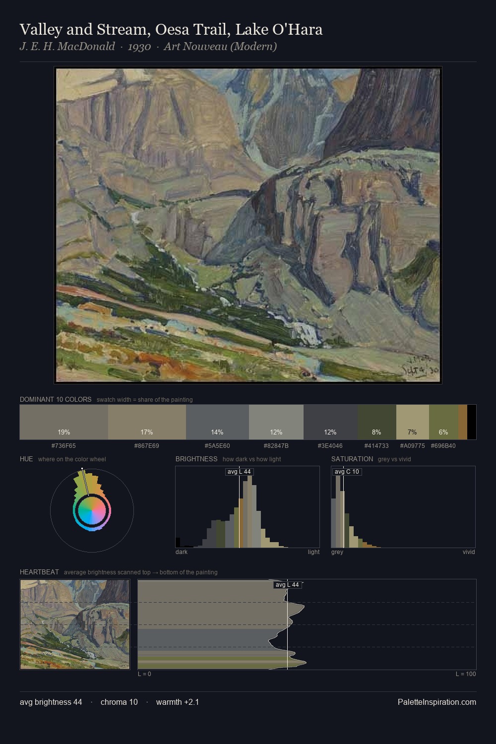Click the warmth +2.1 footer text
This screenshot has width=496, height=744.
tap(178, 702)
